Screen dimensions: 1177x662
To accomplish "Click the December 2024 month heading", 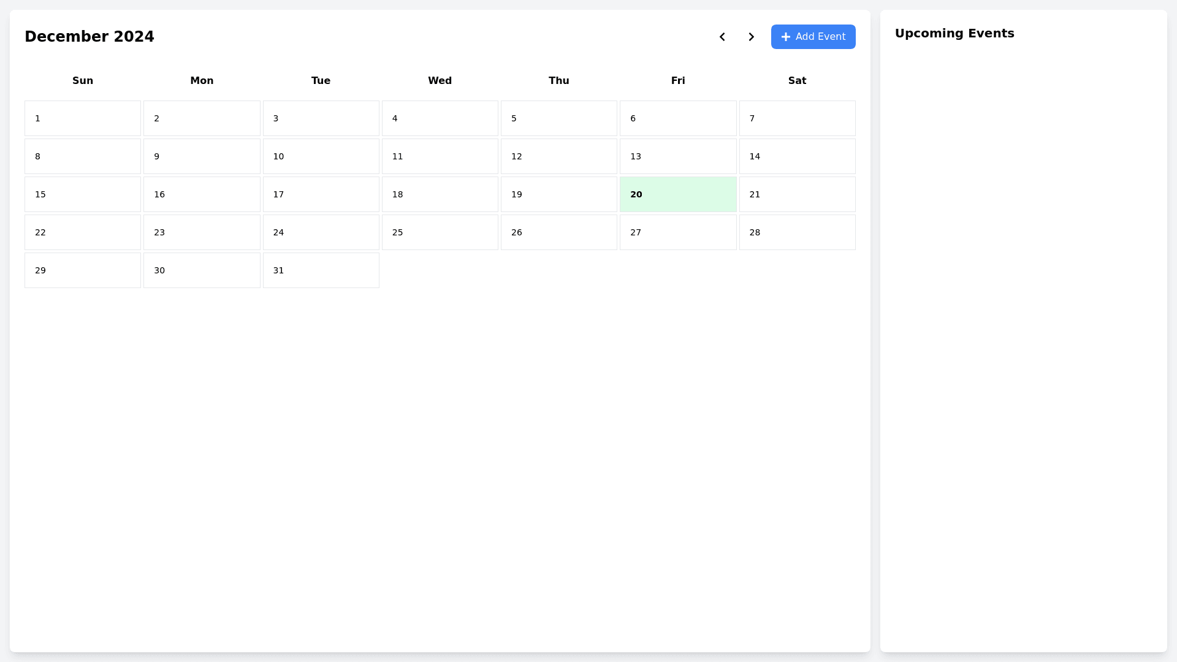I will [90, 37].
